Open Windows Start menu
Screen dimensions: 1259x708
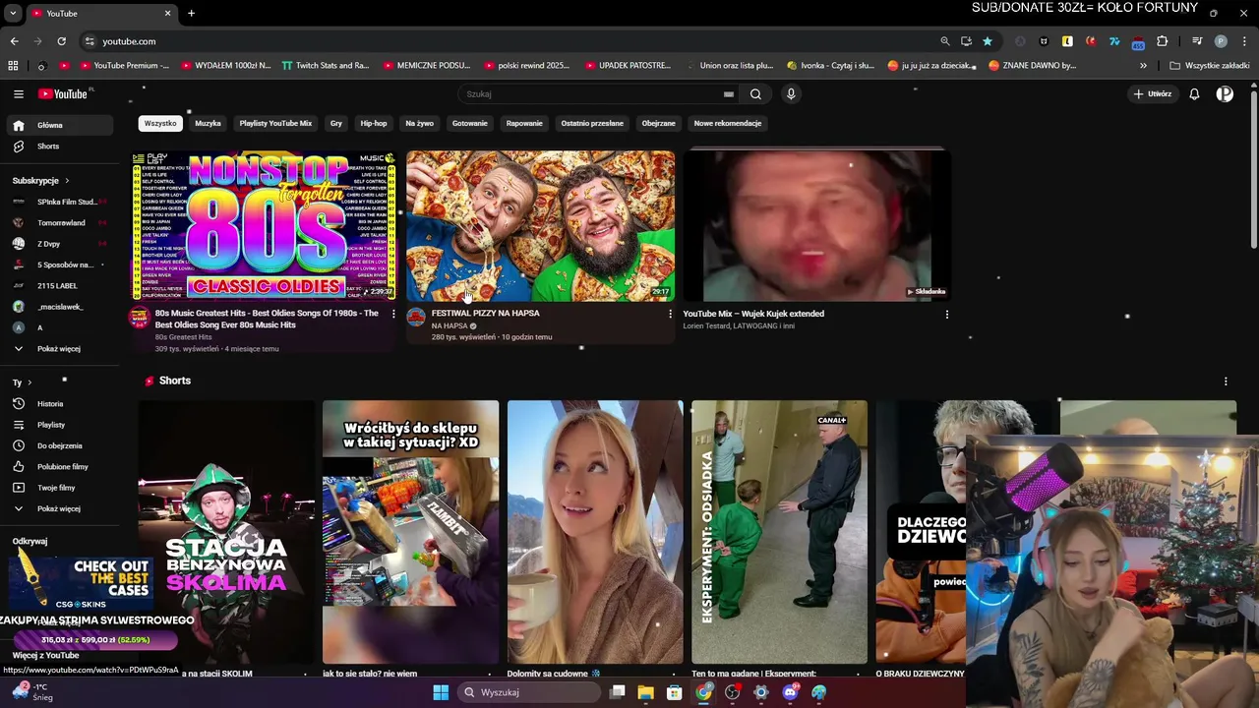(441, 692)
